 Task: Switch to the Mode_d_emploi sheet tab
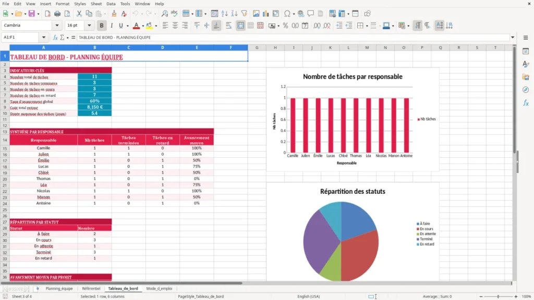(159, 289)
